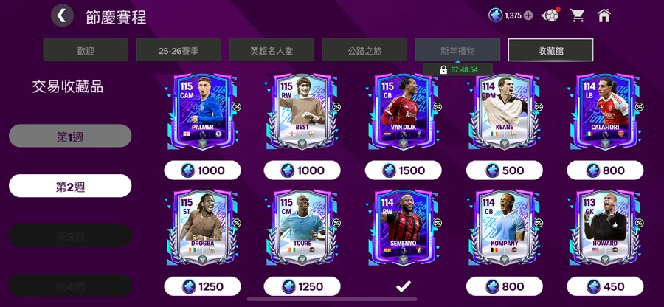The image size is (664, 307).
Task: Tap the lock icon under New Year gift tab
Action: [443, 70]
